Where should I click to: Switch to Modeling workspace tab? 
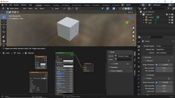[x=47, y=5]
